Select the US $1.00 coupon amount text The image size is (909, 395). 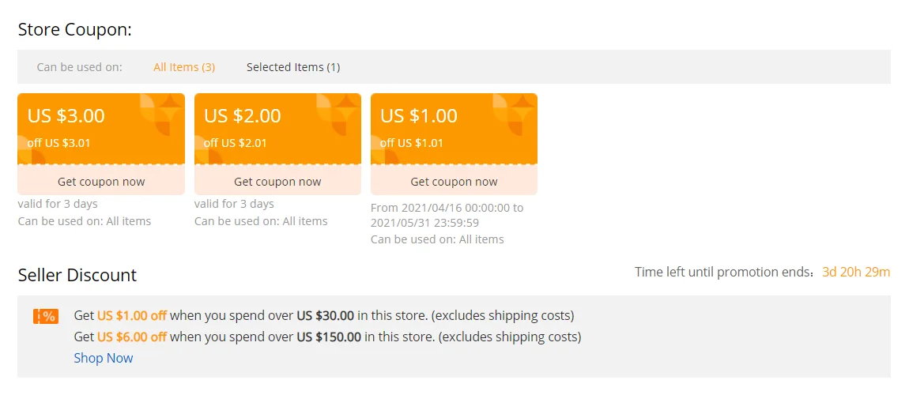tap(419, 115)
